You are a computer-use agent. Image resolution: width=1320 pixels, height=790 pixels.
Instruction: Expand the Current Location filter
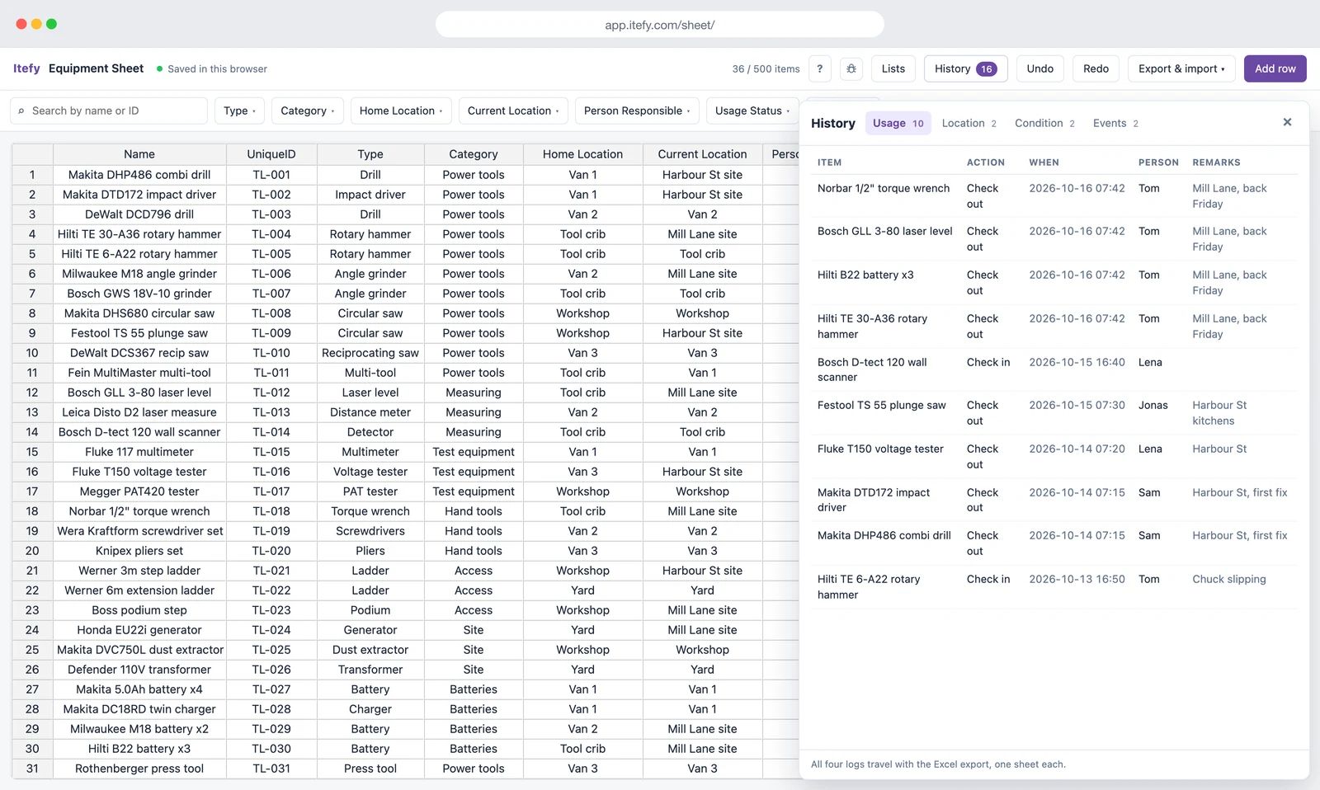click(513, 111)
